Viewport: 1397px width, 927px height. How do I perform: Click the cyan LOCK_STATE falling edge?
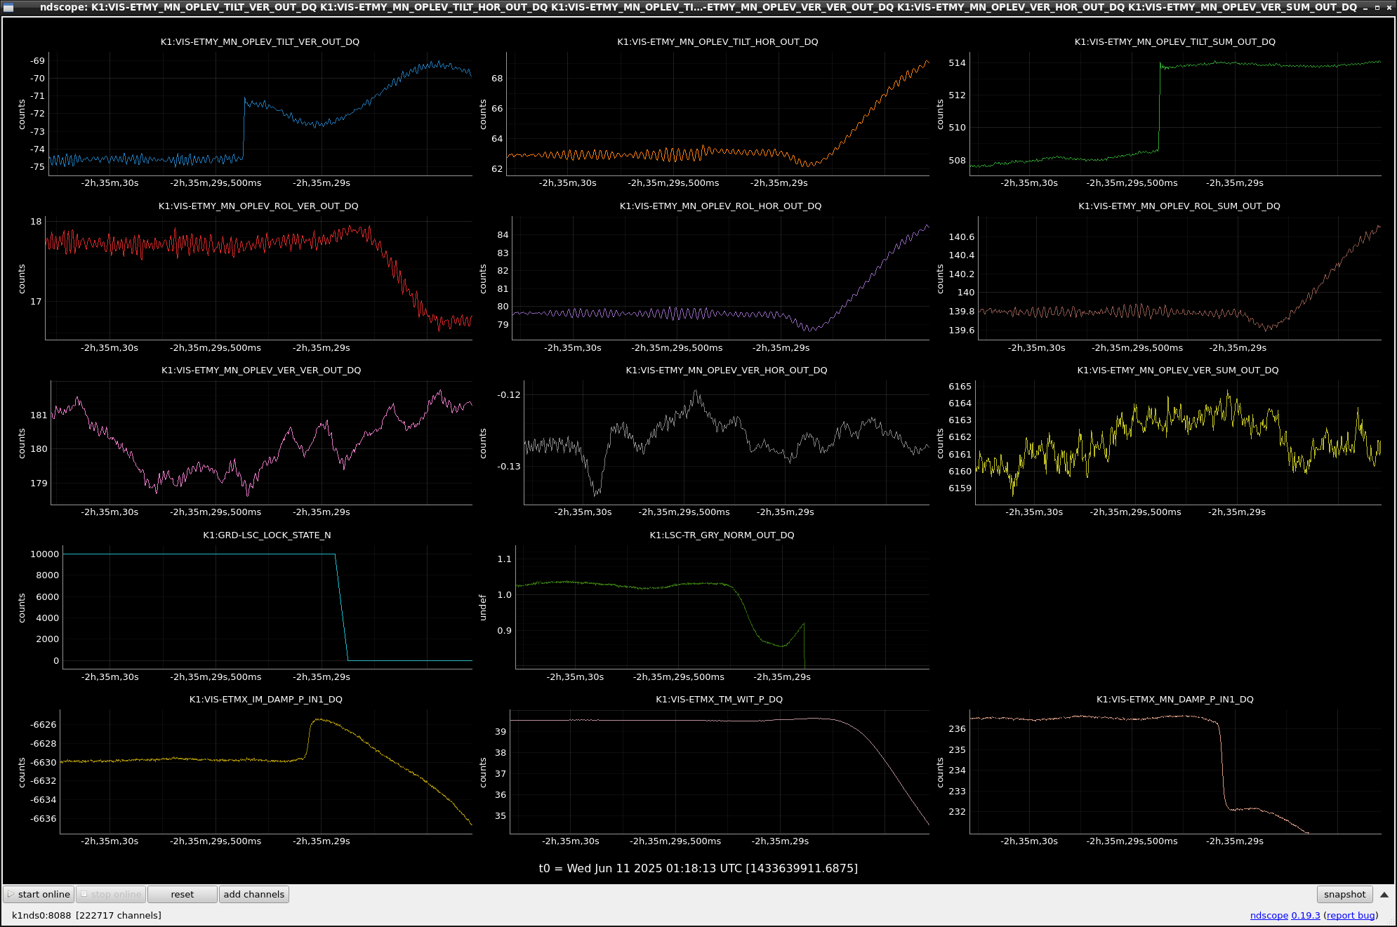341,607
